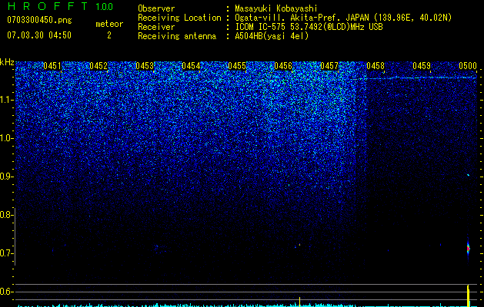This screenshot has height=307, width=484.
Task: Click time marker 0454
Action: 191,66
